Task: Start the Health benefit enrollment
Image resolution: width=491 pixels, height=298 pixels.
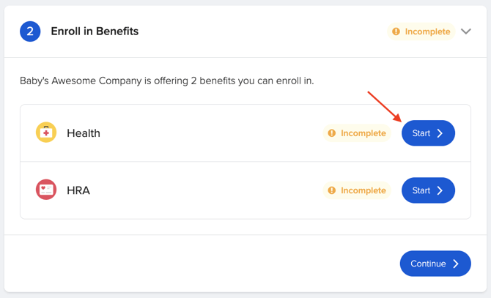Action: tap(428, 133)
